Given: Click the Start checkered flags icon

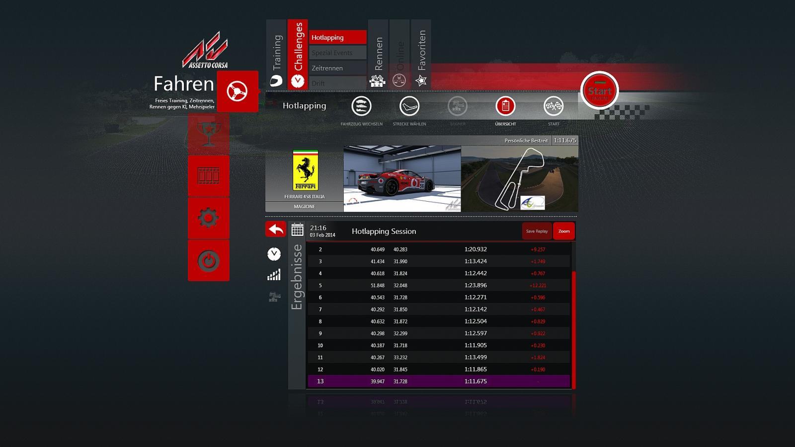Looking at the screenshot, I should (554, 106).
